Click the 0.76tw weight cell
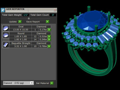 pos(43,46)
